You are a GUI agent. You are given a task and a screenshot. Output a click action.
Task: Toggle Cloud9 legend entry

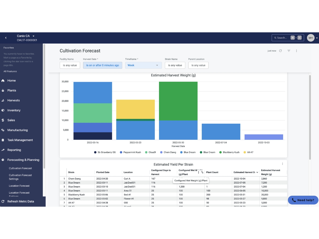pyautogui.click(x=150, y=152)
